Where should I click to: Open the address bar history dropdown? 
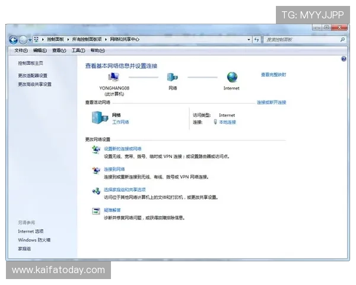[249, 40]
